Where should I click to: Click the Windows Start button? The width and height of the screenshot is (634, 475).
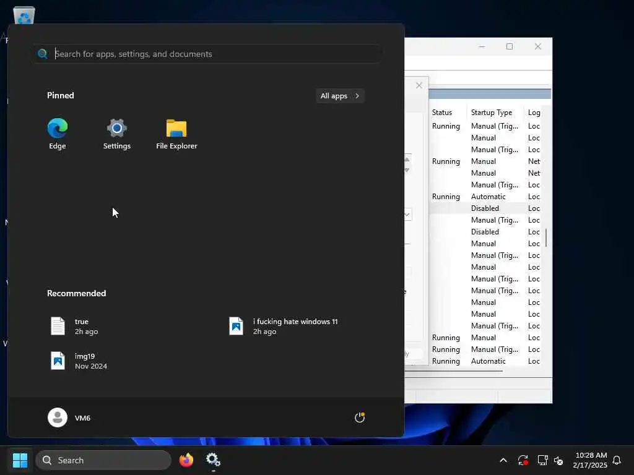pyautogui.click(x=20, y=460)
